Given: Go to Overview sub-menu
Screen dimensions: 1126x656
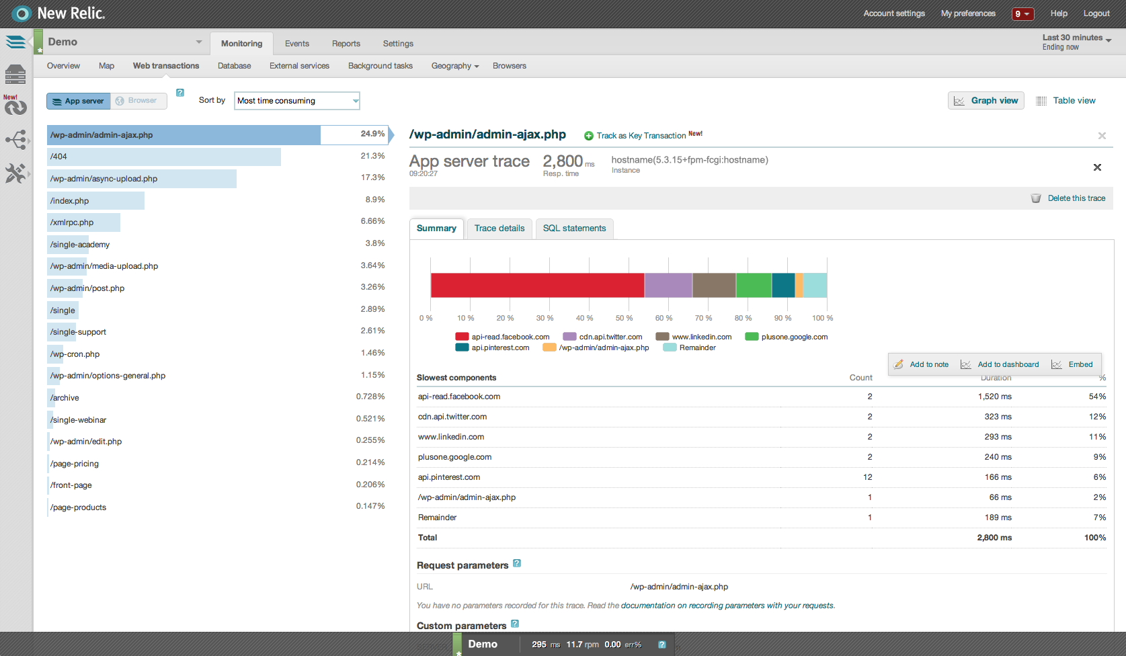Looking at the screenshot, I should coord(63,66).
